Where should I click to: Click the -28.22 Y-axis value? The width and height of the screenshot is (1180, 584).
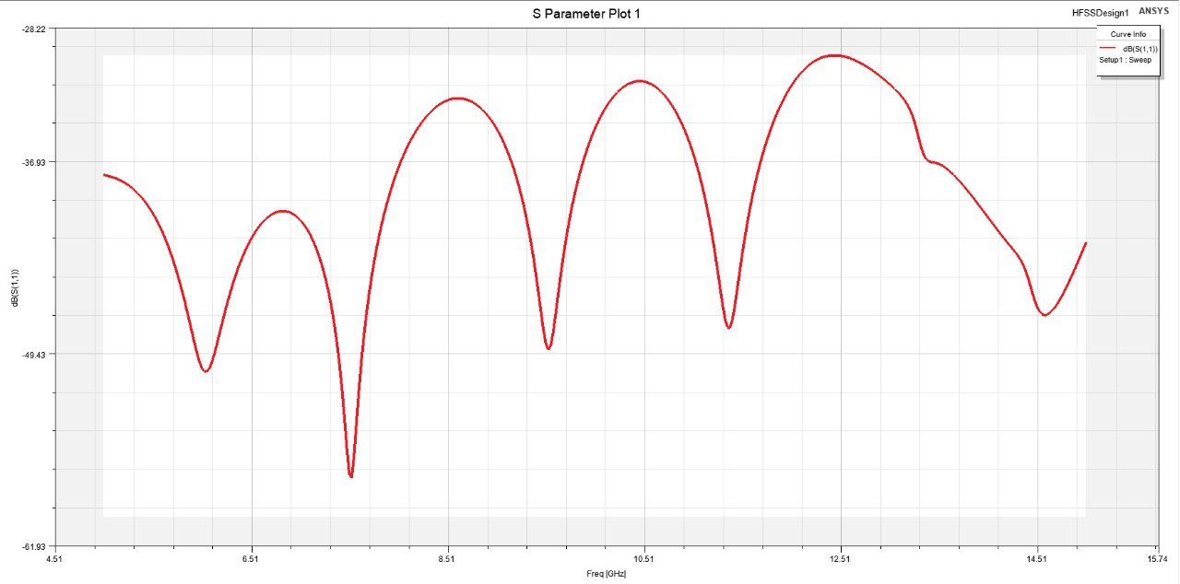coord(33,29)
